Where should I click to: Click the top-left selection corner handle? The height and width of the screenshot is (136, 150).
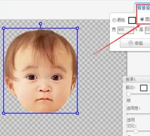(4, 28)
